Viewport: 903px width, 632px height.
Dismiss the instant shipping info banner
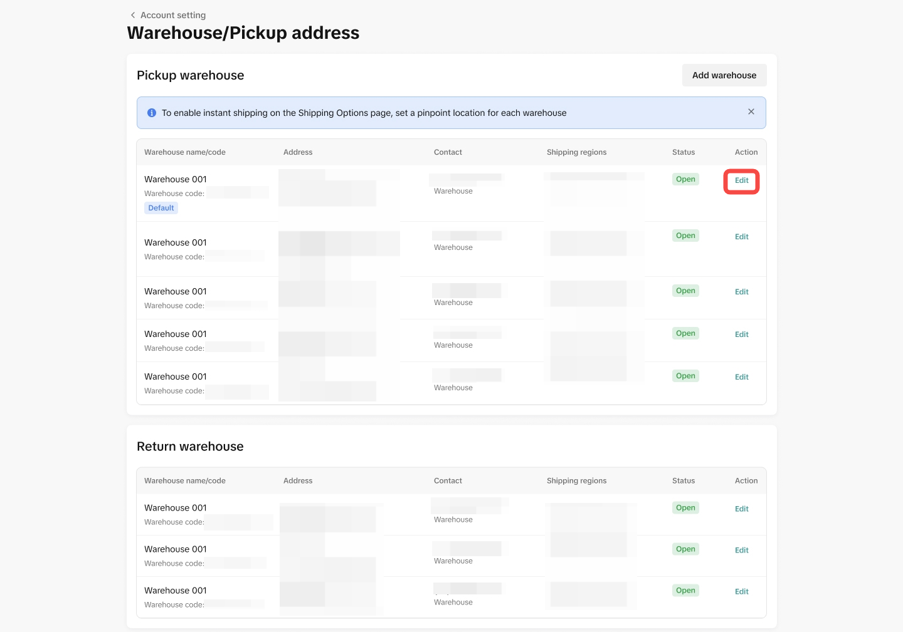751,112
